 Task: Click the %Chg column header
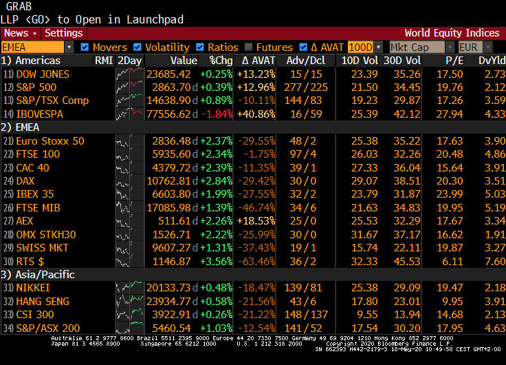(x=221, y=61)
